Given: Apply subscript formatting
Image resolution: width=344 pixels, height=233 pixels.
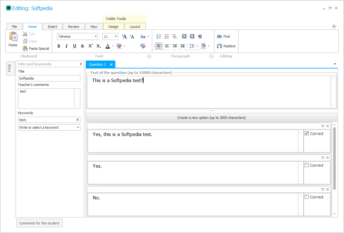Looking at the screenshot, I should (x=98, y=46).
